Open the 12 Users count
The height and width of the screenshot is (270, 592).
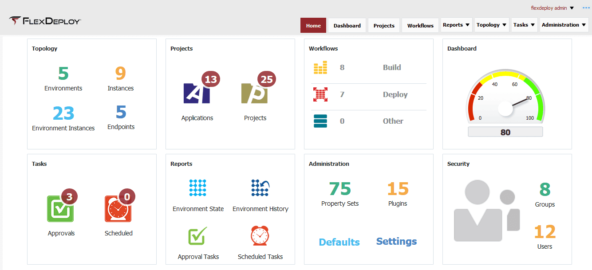[545, 232]
